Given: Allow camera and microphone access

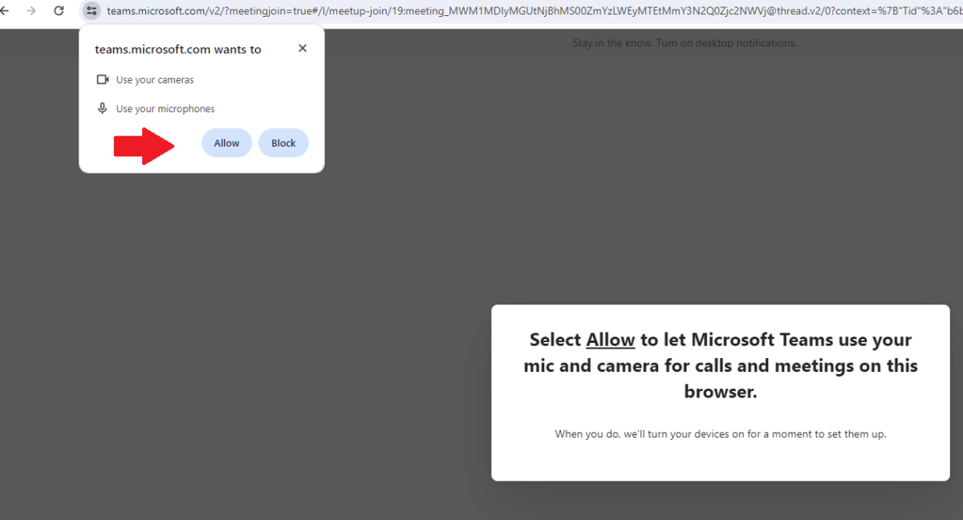Looking at the screenshot, I should pyautogui.click(x=226, y=143).
